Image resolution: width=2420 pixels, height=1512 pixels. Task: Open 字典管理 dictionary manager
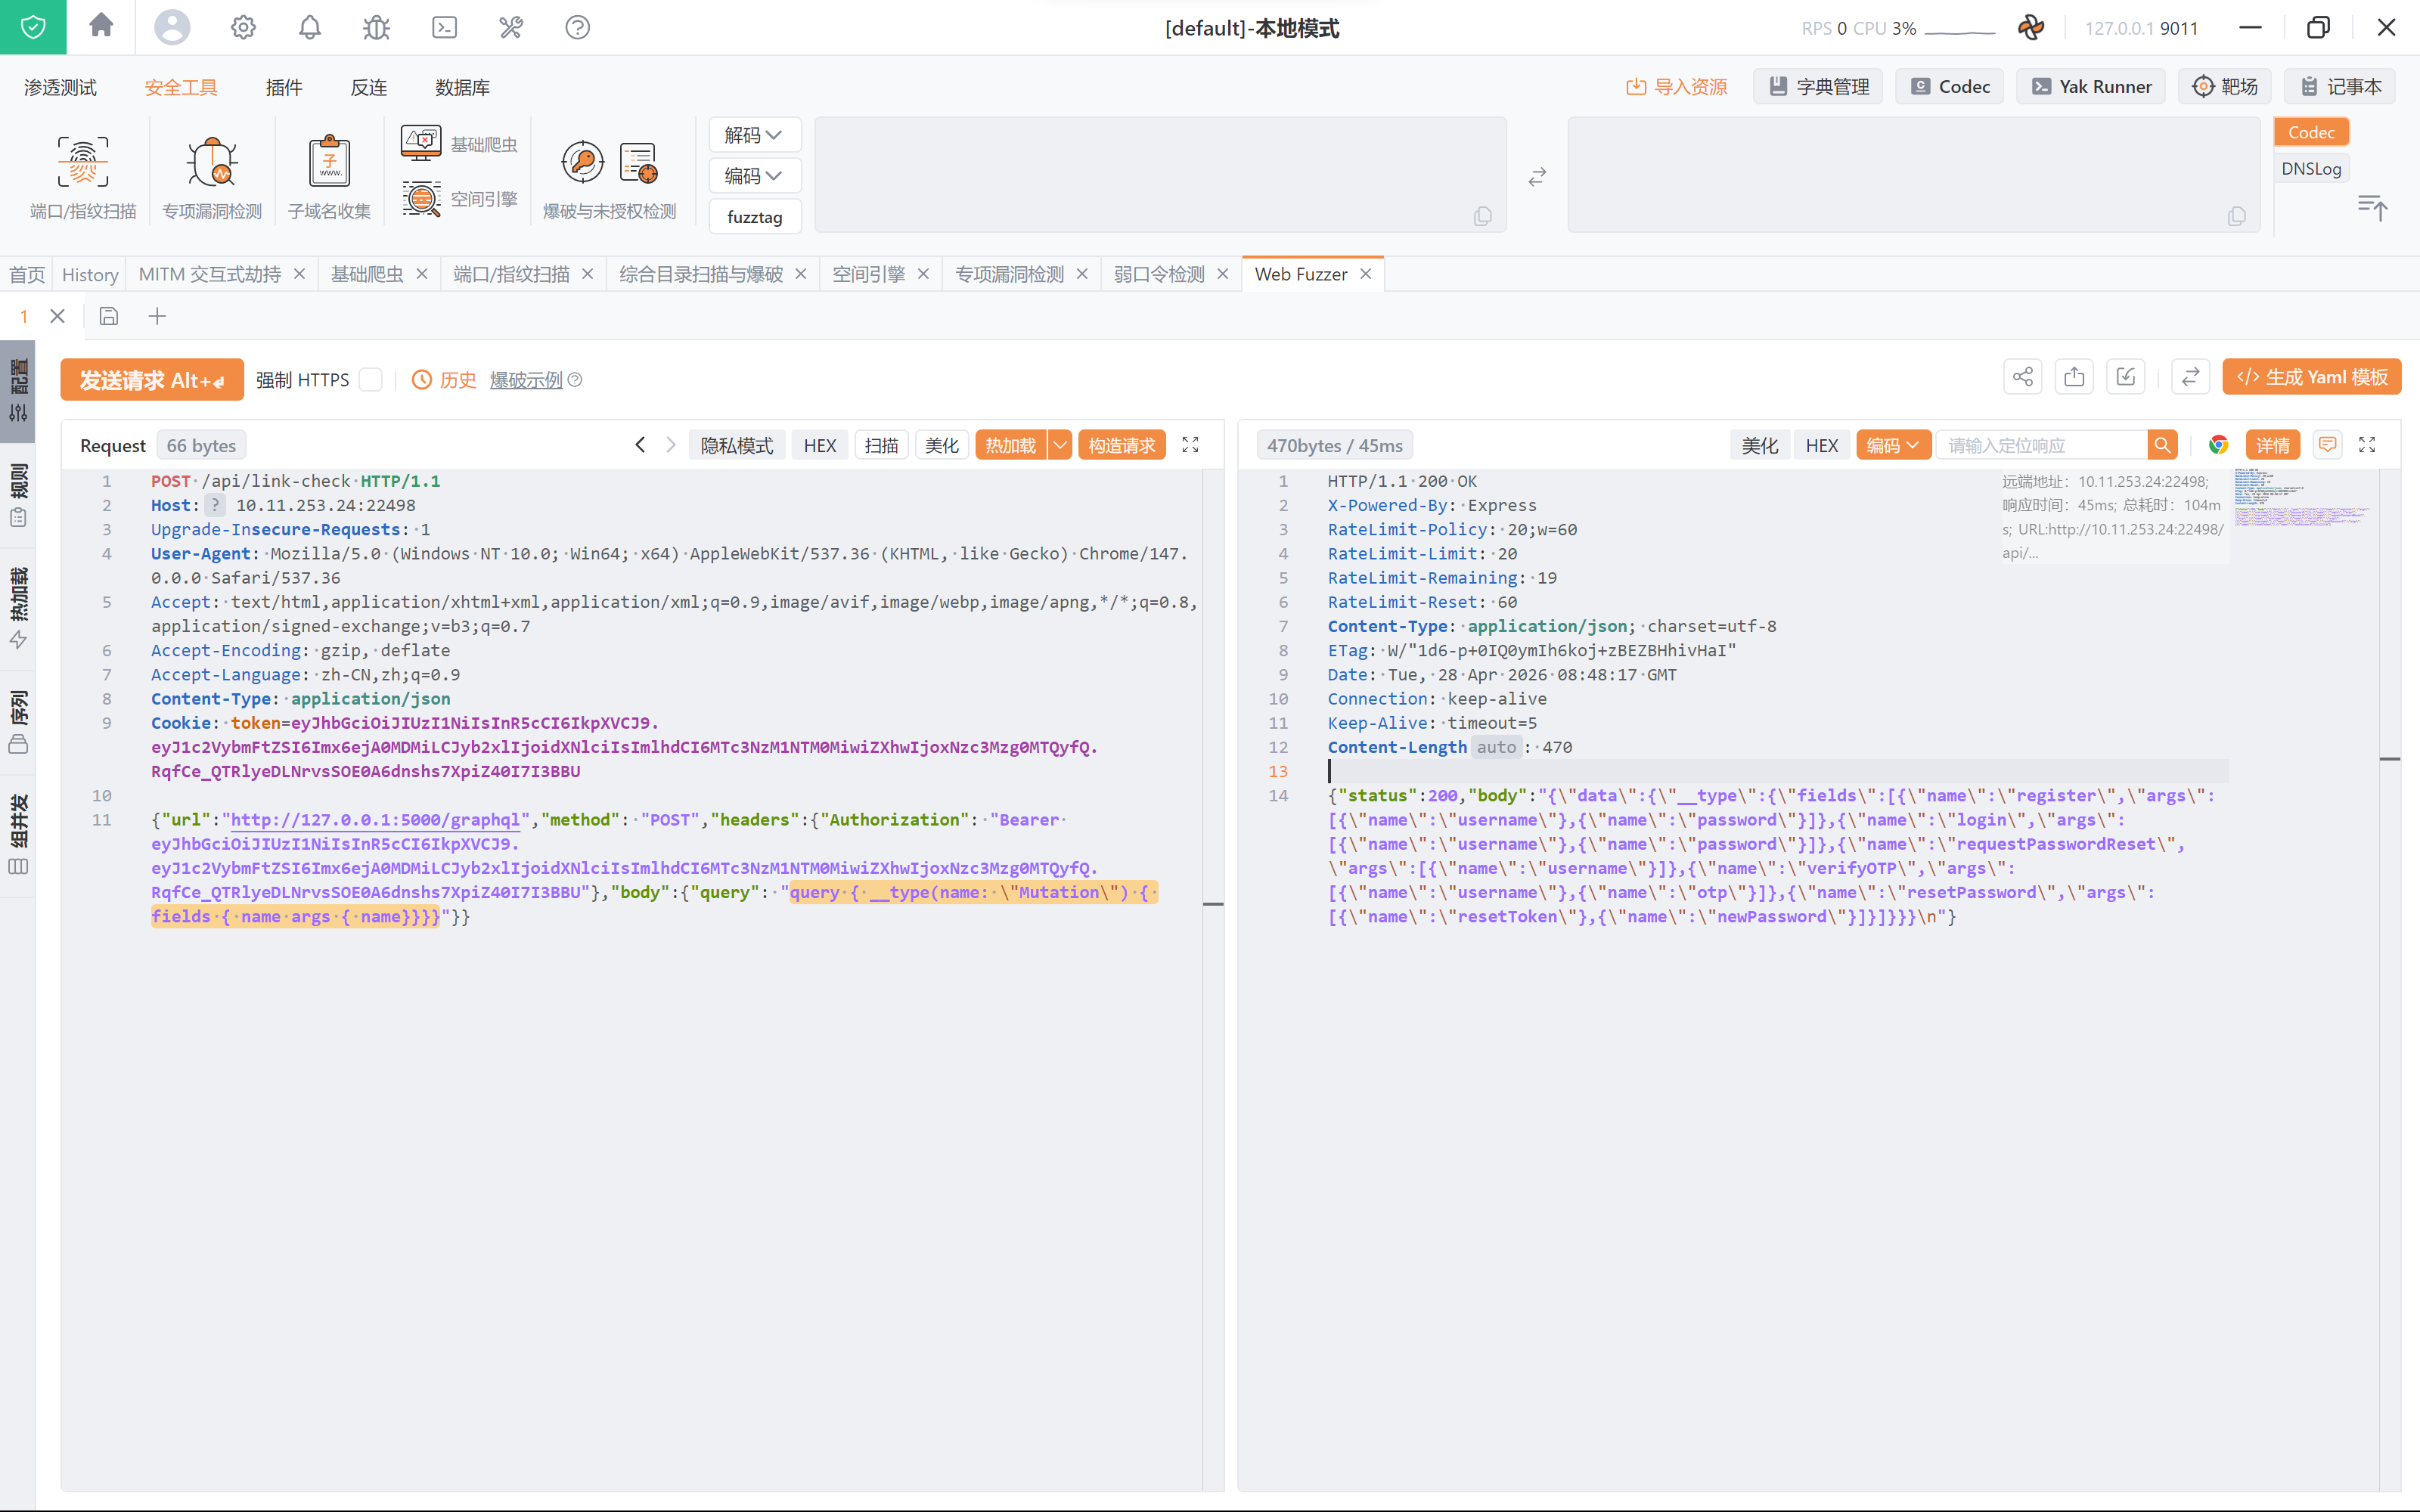tap(1819, 87)
